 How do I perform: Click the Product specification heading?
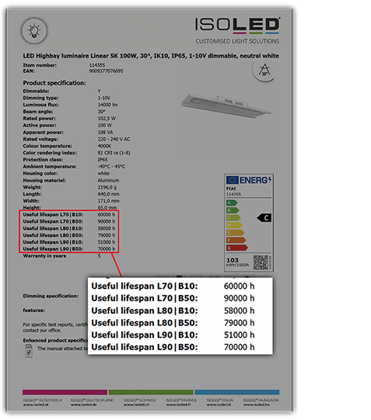point(54,83)
